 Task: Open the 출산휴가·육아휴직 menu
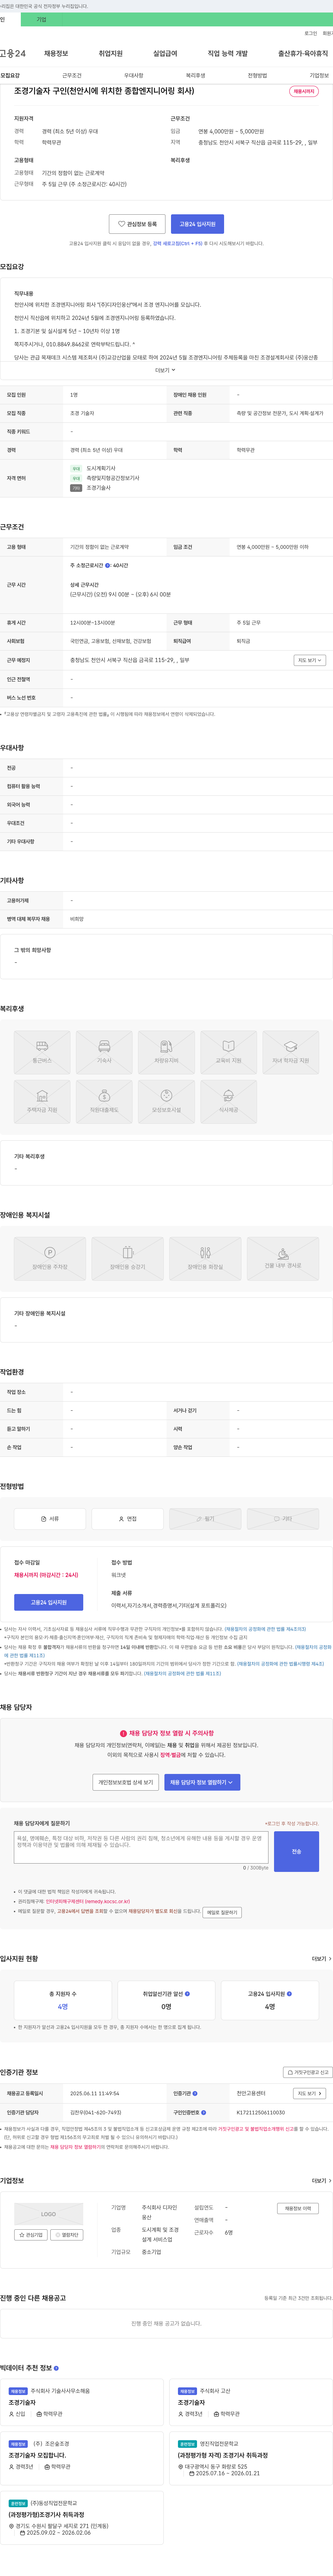click(303, 54)
